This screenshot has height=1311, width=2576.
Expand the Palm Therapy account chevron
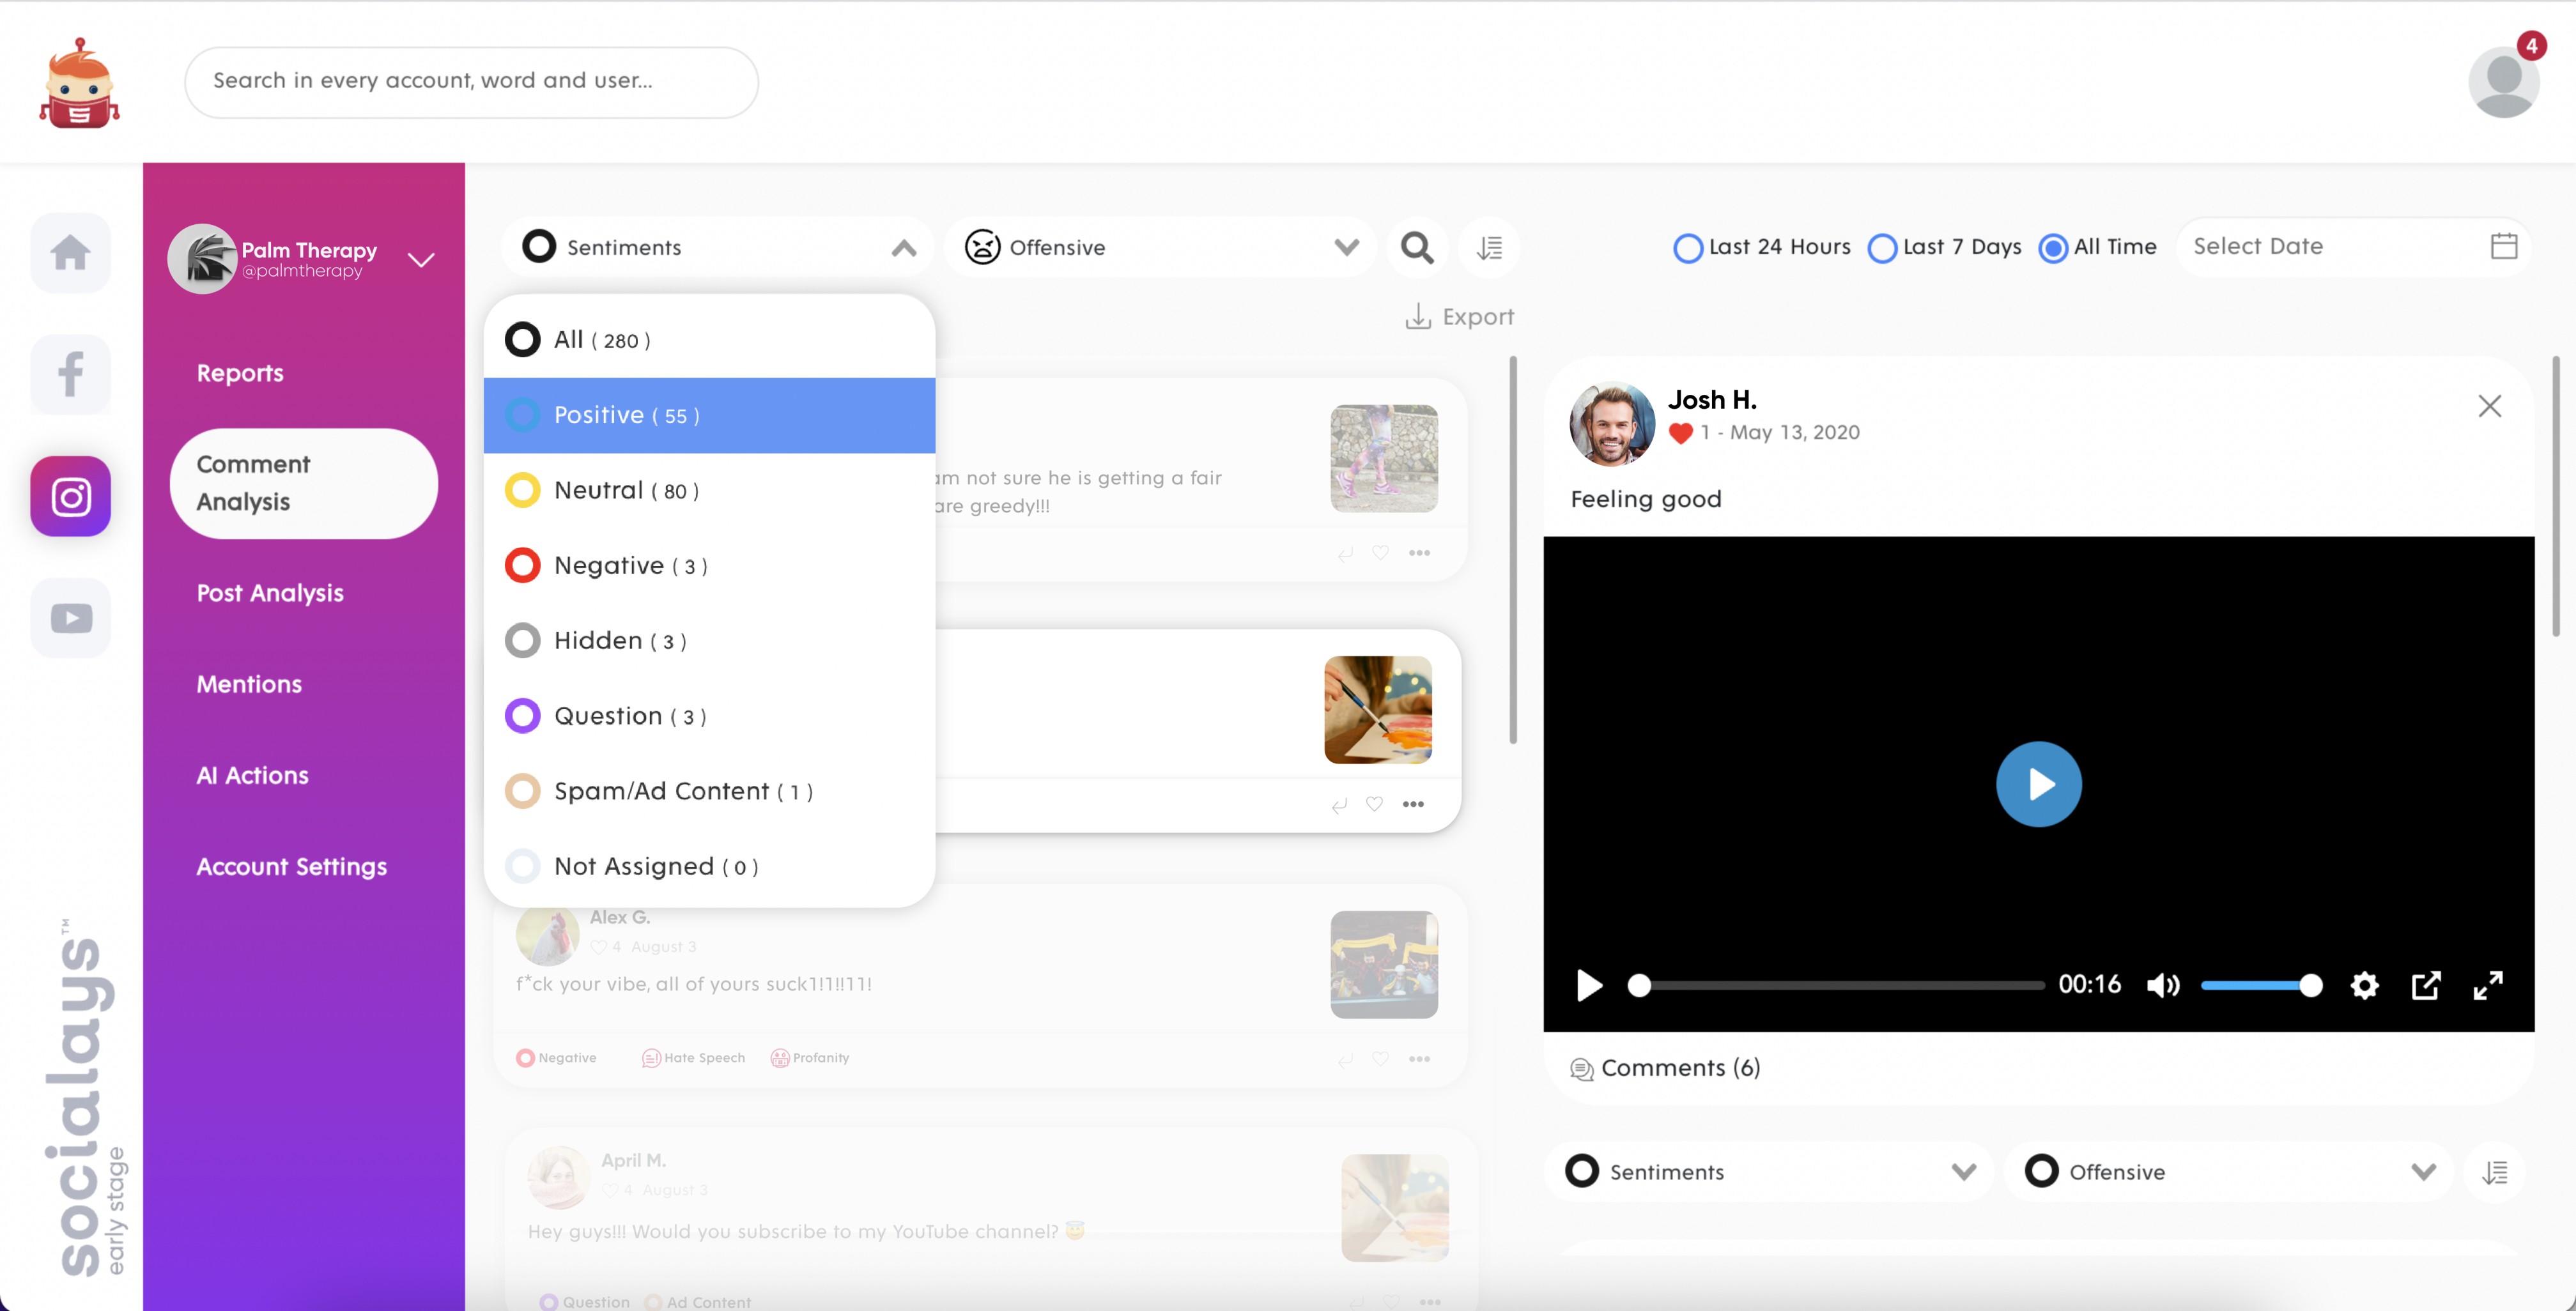(421, 260)
